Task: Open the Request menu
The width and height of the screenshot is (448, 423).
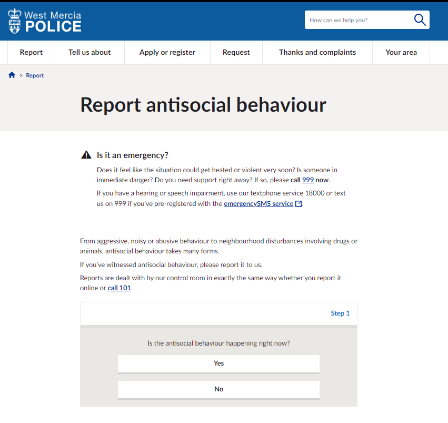Action: tap(236, 52)
